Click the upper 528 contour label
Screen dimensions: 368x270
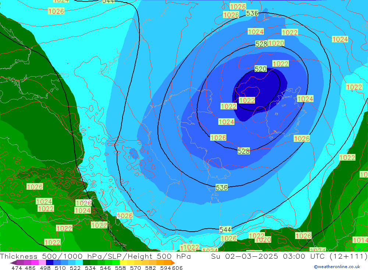[x=261, y=44]
